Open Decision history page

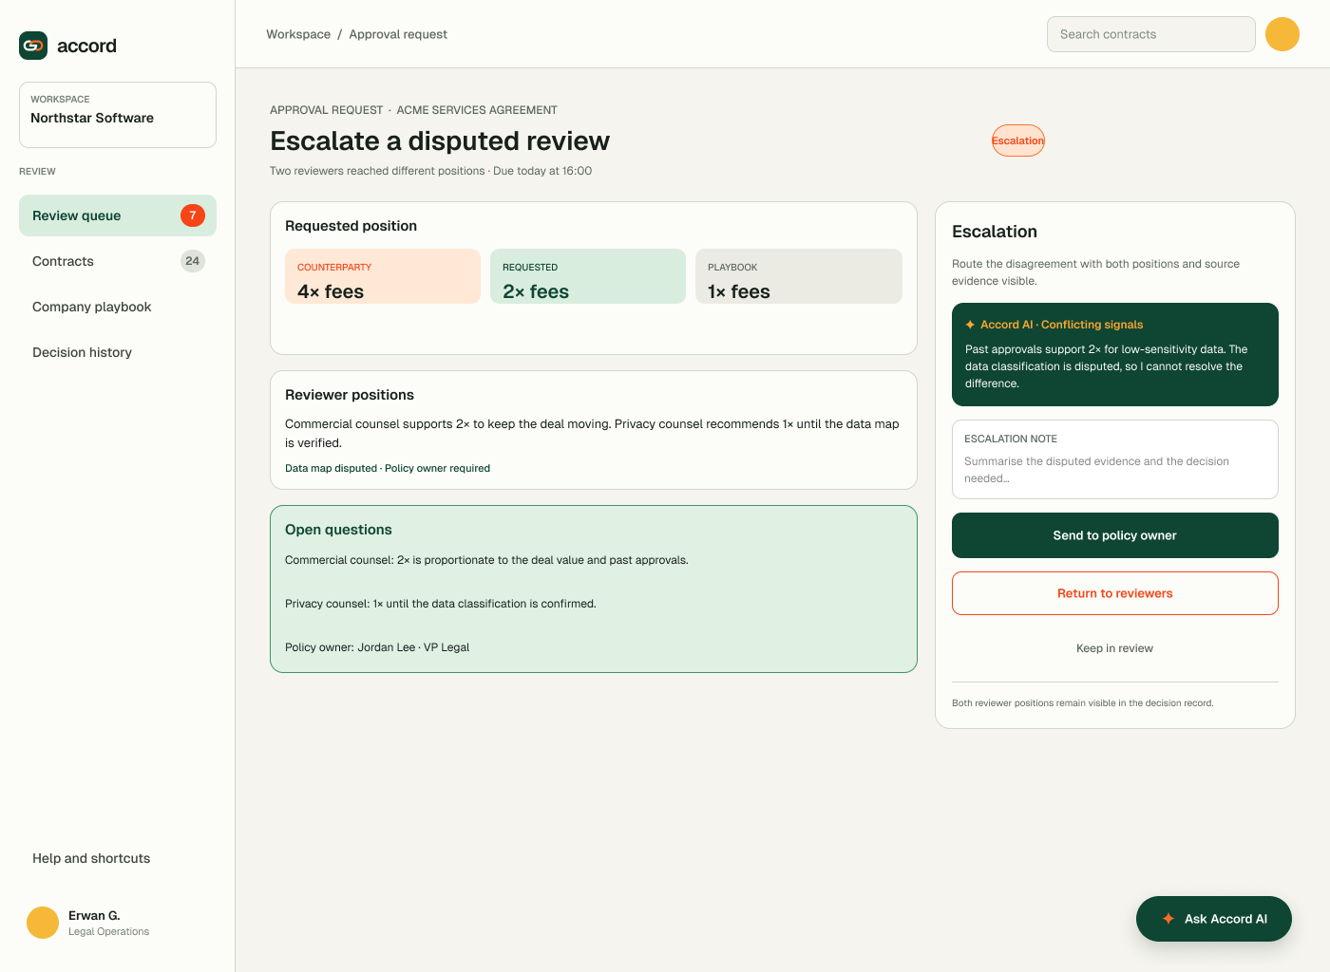coord(118,352)
